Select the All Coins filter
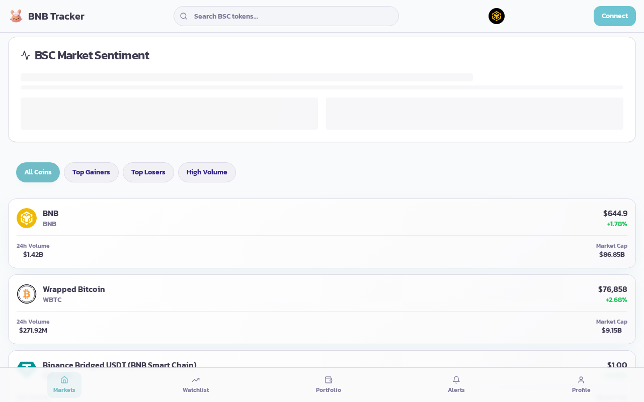This screenshot has width=644, height=402. coord(38,172)
